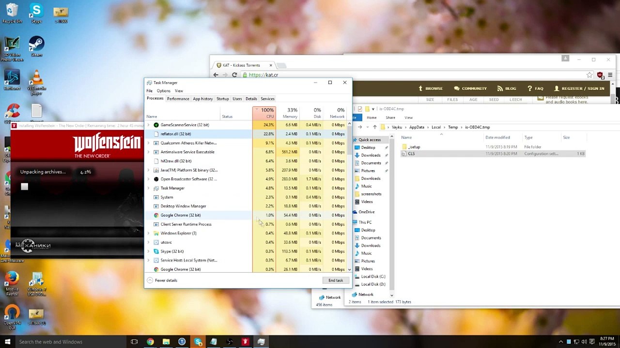Expand the Qualcomm Atheros Killer Network process
Image resolution: width=620 pixels, height=348 pixels.
tap(149, 143)
